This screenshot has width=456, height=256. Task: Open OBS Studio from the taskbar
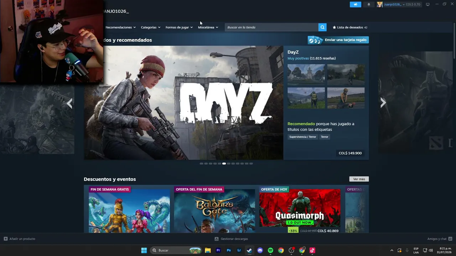click(291, 250)
